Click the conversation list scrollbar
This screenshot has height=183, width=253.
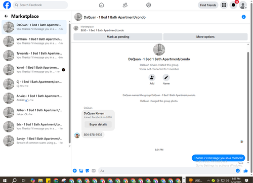coord(70,83)
